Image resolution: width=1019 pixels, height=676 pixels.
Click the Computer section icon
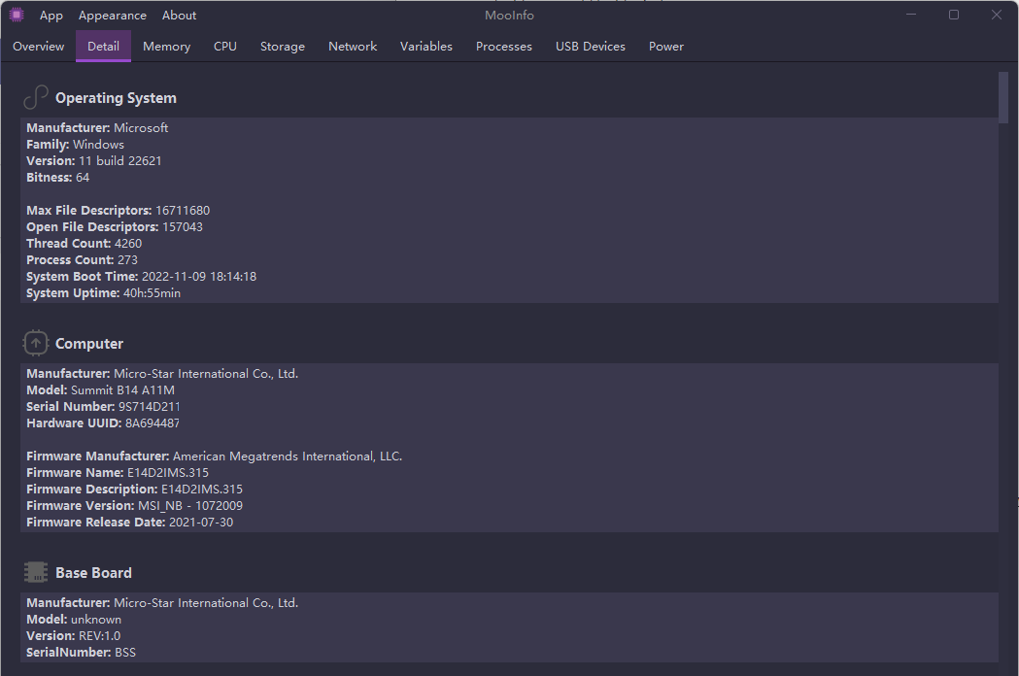point(36,343)
